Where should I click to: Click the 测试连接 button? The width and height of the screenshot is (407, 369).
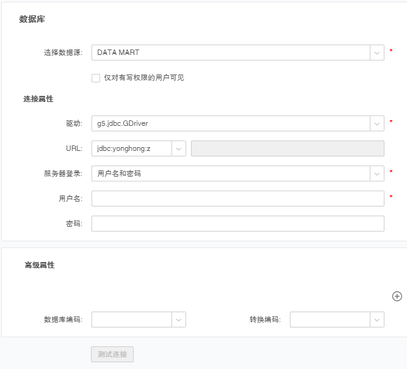point(112,354)
